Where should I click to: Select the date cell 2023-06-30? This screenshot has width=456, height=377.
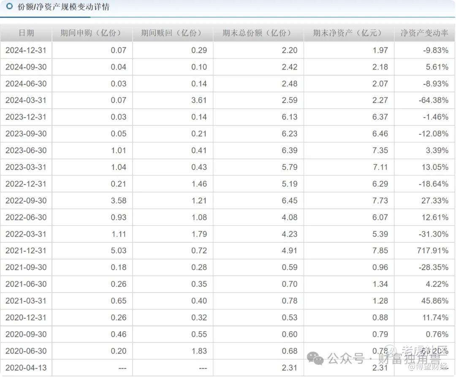[26, 151]
